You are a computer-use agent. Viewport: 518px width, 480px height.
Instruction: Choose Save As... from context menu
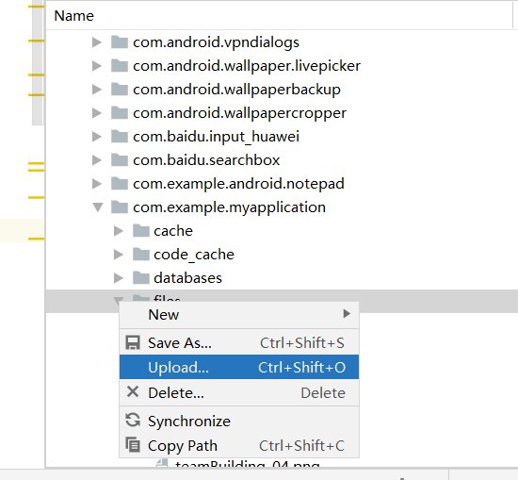coord(239,342)
